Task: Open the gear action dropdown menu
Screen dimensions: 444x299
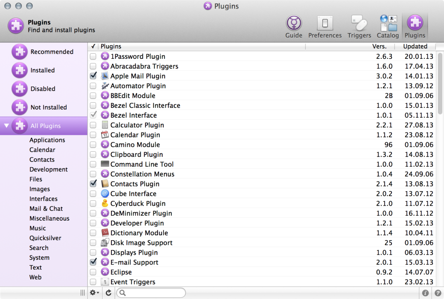Action: (x=94, y=293)
